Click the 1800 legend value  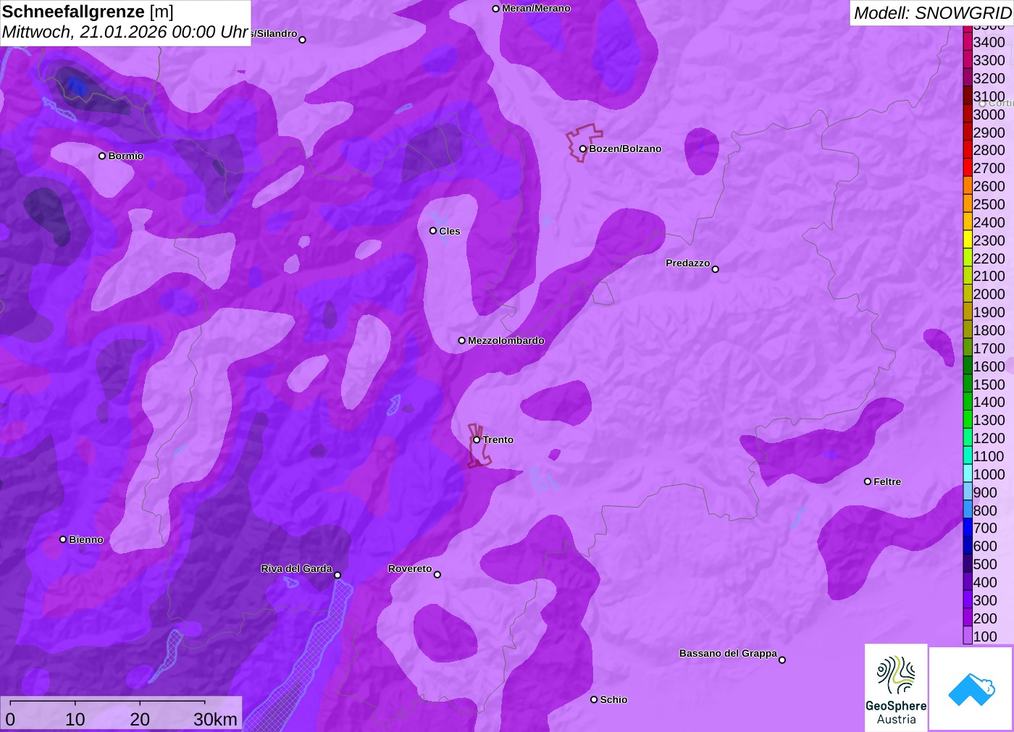click(x=989, y=329)
